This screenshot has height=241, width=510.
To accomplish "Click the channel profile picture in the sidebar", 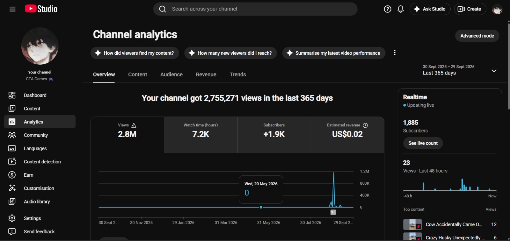I will point(40,46).
